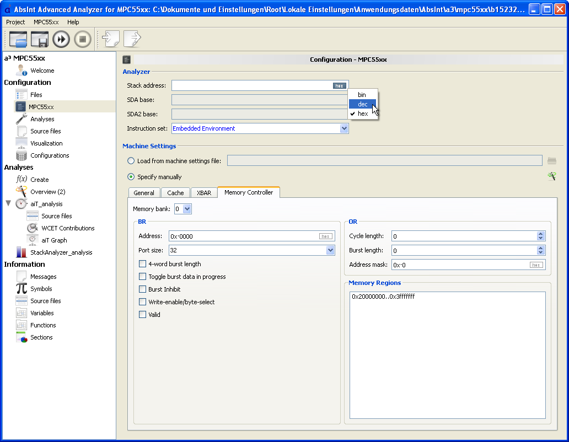
Task: Open Analyses wrench icon in Configuration
Action: 22,118
